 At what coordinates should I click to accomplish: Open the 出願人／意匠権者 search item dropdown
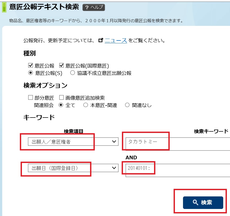tap(73, 142)
